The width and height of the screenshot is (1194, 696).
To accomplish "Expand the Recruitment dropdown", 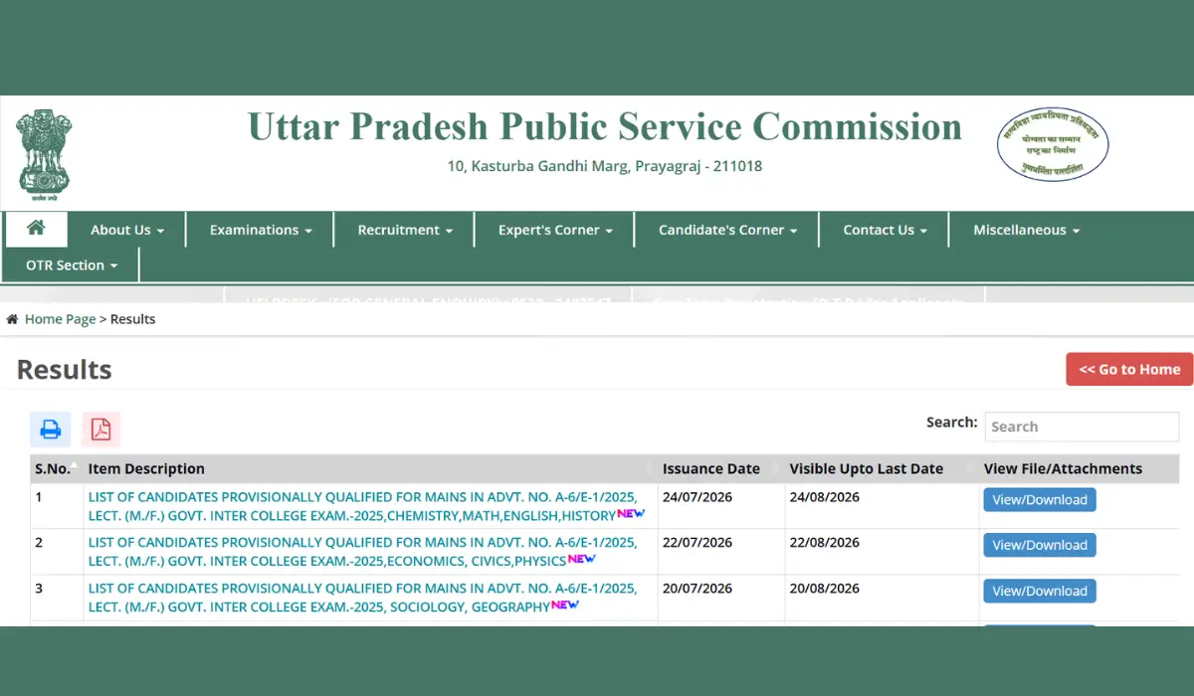I will pyautogui.click(x=405, y=230).
